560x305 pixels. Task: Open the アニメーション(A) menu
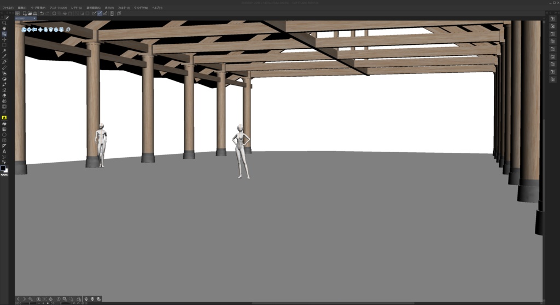point(58,8)
